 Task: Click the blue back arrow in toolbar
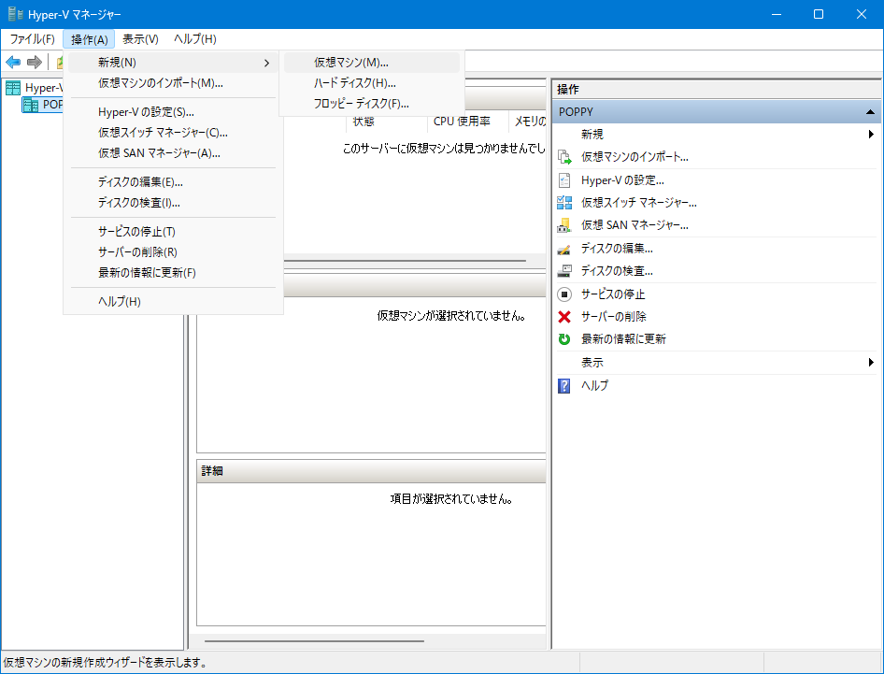click(x=13, y=62)
